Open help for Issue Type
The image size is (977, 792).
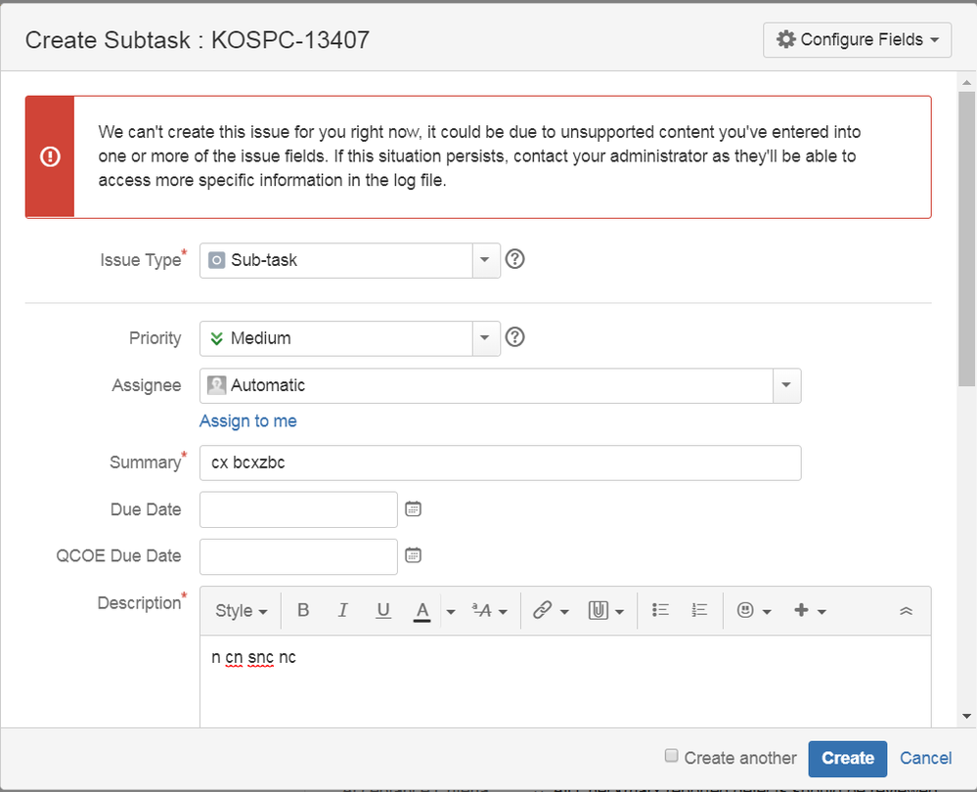point(514,258)
